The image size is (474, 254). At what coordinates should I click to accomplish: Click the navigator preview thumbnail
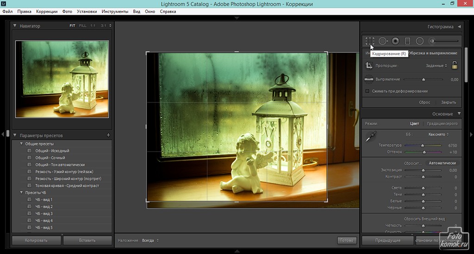(62, 79)
